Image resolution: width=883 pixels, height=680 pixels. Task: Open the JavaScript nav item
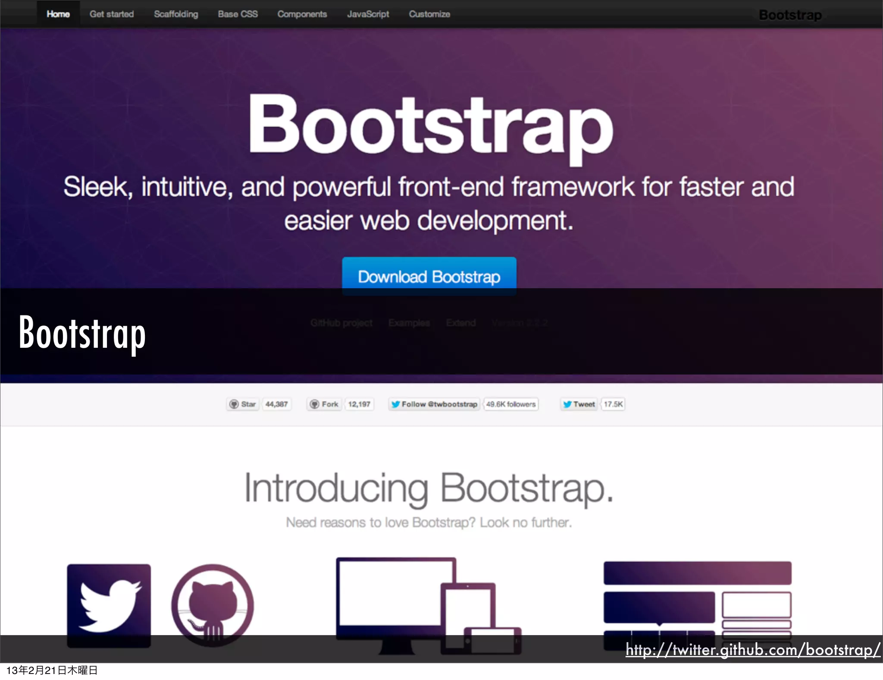pyautogui.click(x=368, y=14)
